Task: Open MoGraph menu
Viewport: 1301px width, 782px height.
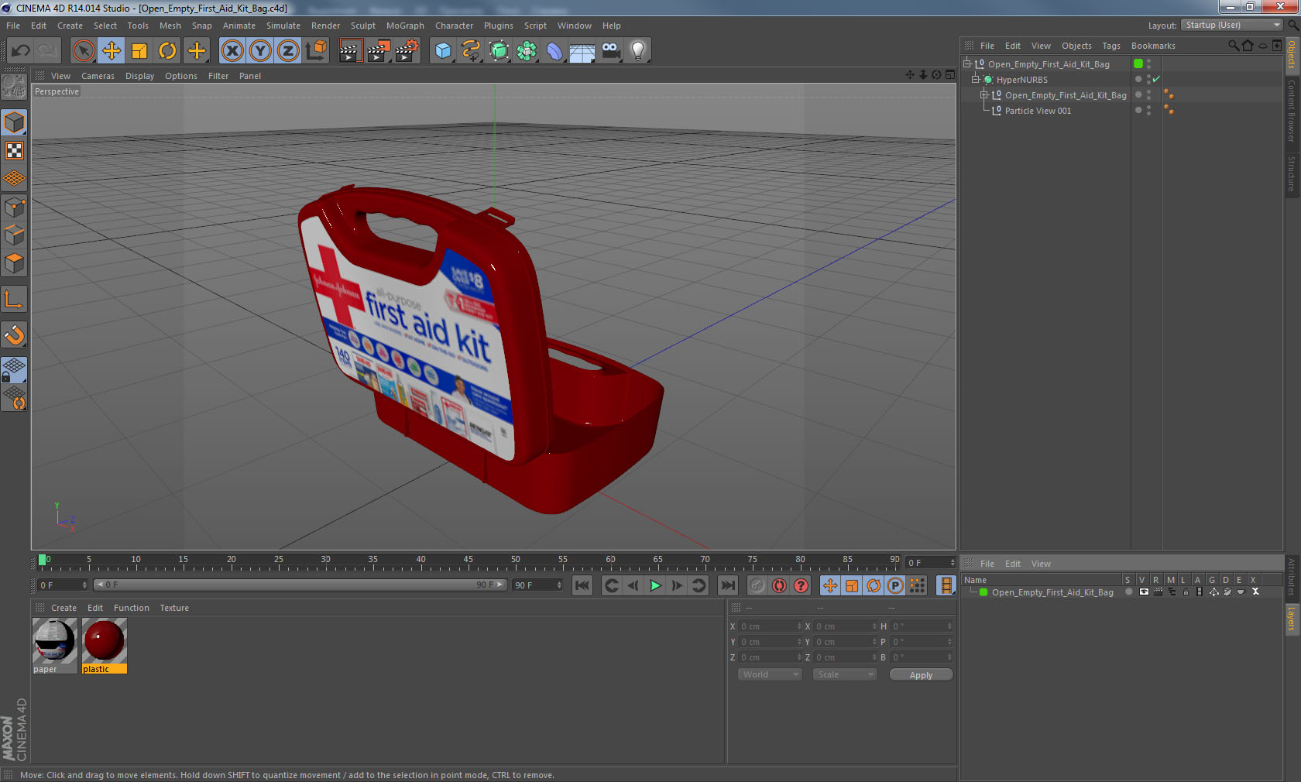Action: [405, 26]
